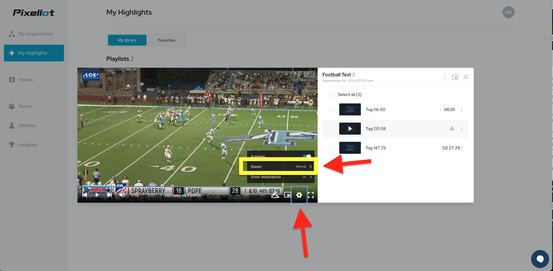Viewport: 553px width, 271px height.
Task: Check the Tag 06:00 checkbox
Action: click(332, 109)
